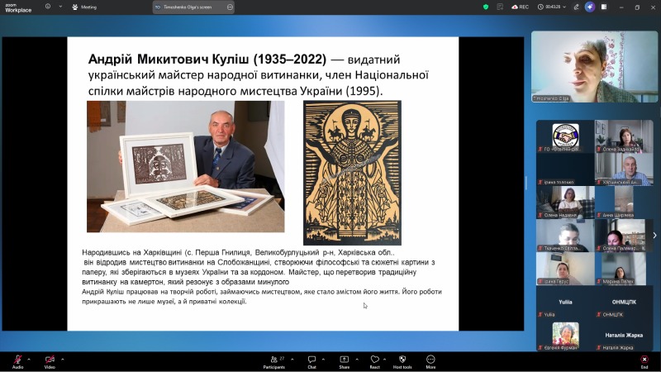Start video with the Video button
The height and width of the screenshot is (372, 661).
(50, 360)
